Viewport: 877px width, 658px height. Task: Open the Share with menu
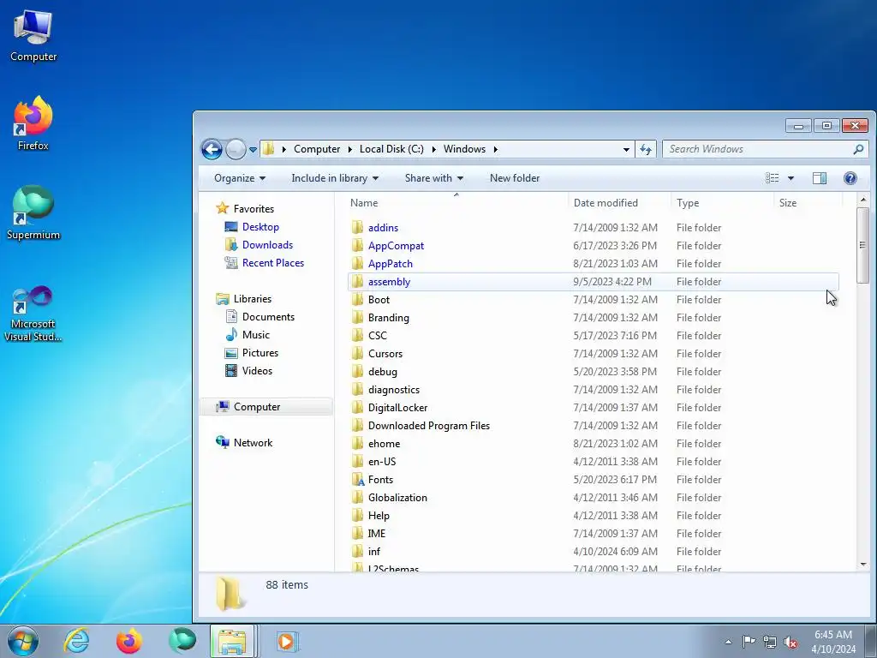[x=434, y=178]
